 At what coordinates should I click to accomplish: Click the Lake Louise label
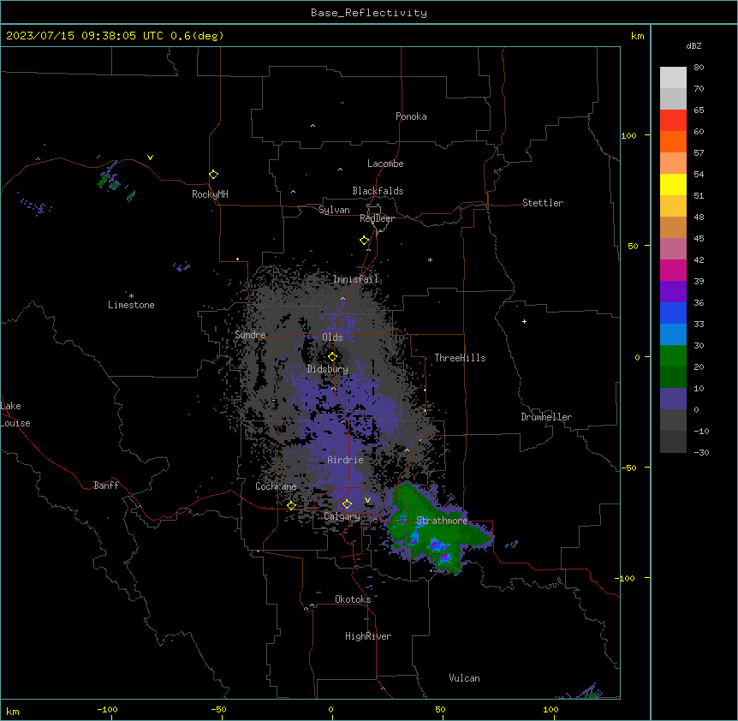point(15,414)
